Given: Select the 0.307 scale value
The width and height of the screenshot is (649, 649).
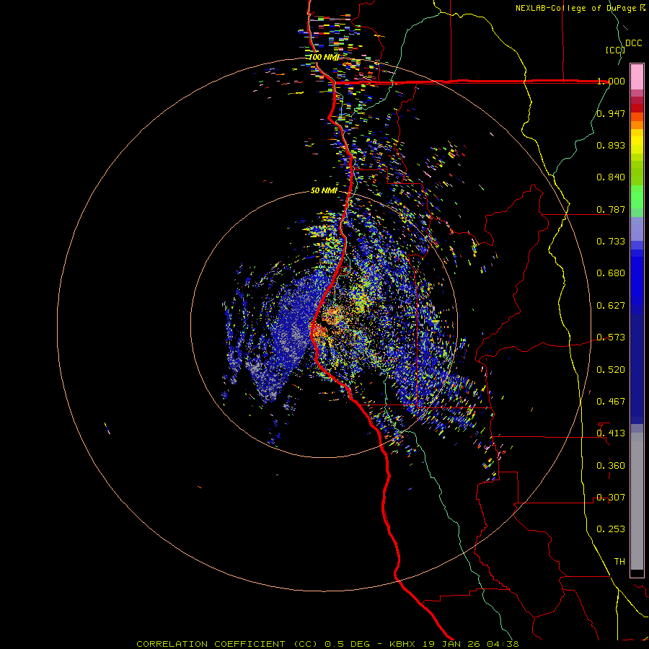Looking at the screenshot, I should [x=611, y=498].
